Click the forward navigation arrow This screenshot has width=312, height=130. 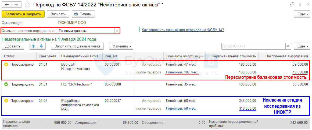point(16,5)
